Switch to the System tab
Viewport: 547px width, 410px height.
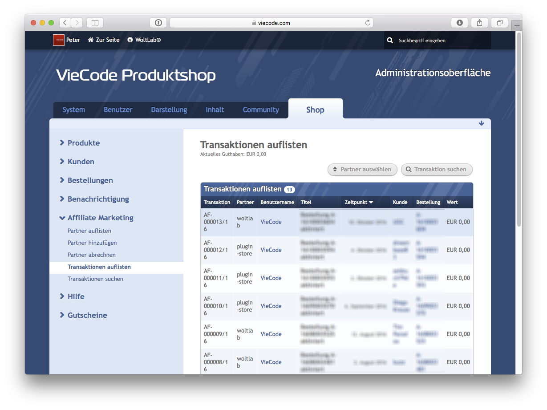point(73,110)
